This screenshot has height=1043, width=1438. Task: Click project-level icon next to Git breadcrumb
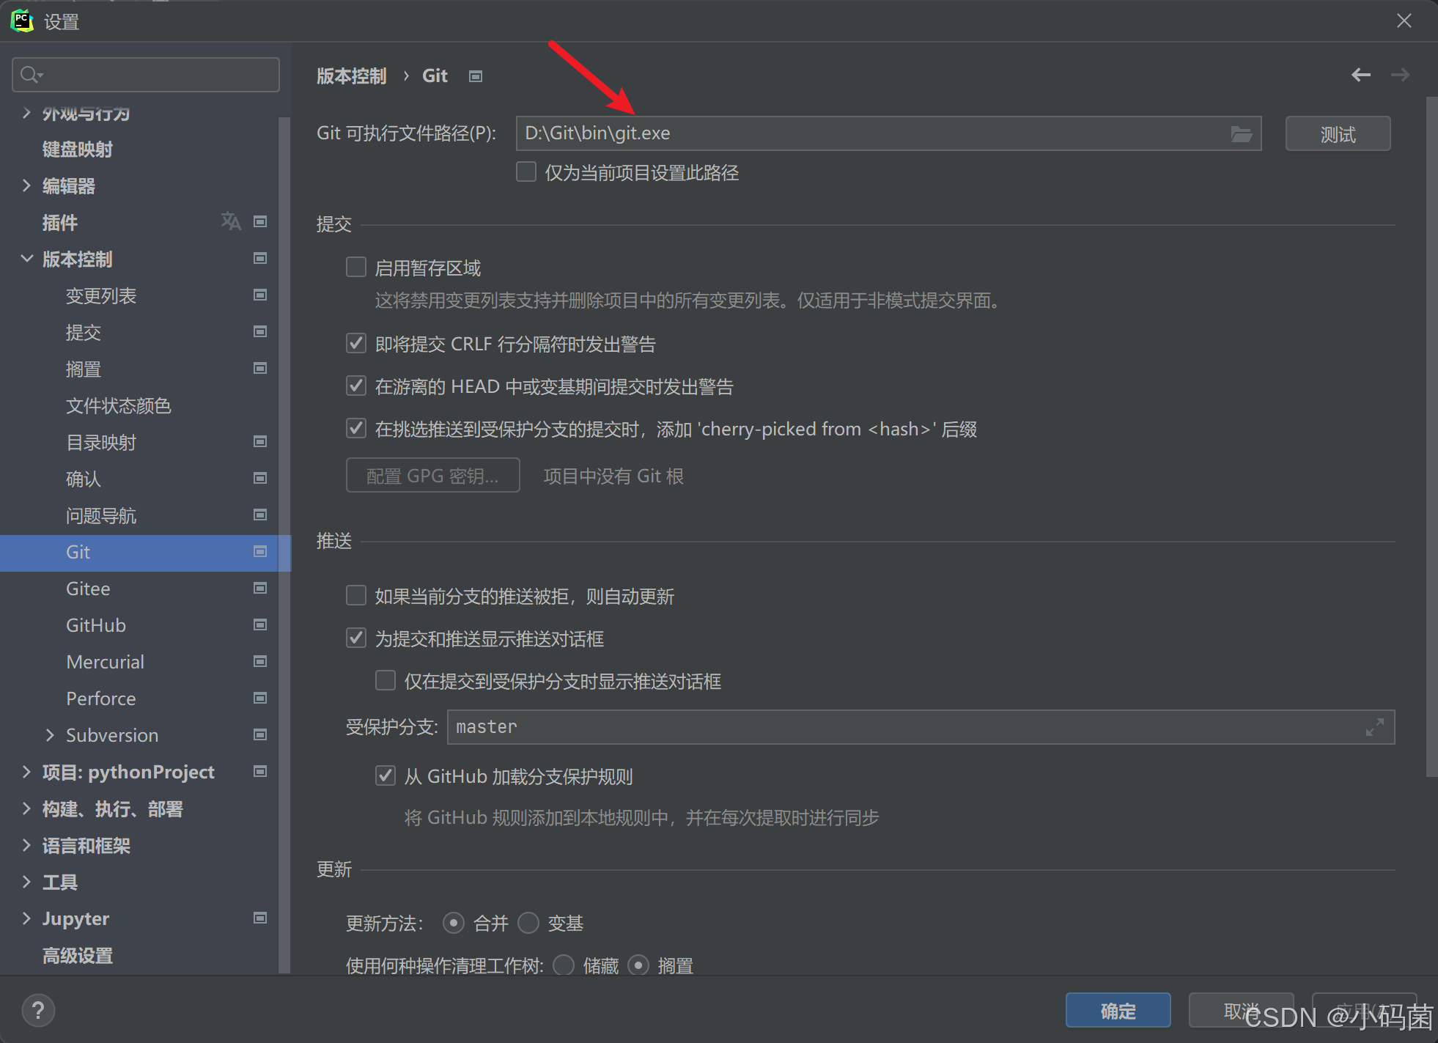point(476,76)
